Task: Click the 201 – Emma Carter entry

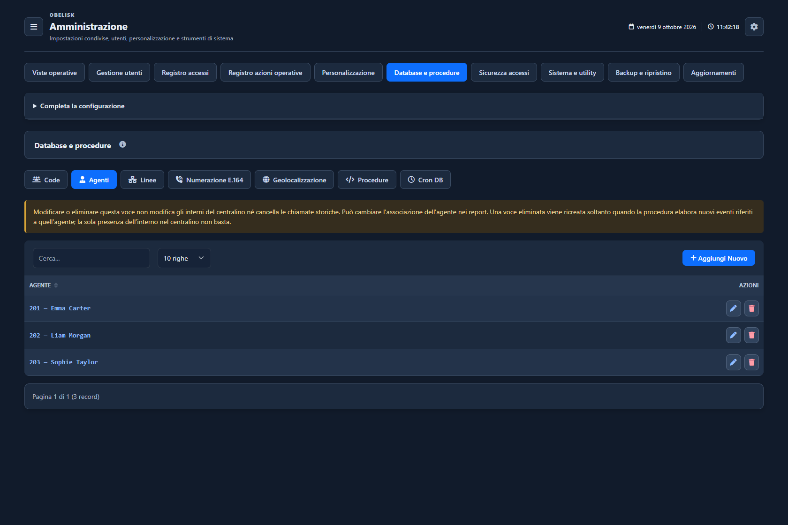Action: [60, 308]
